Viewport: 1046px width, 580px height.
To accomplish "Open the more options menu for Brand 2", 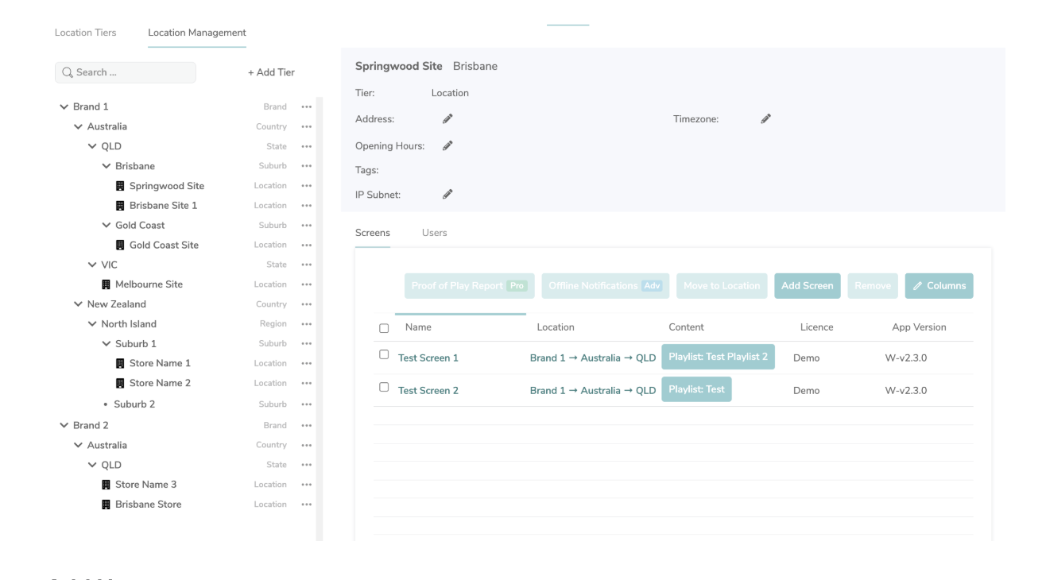I will coord(307,426).
